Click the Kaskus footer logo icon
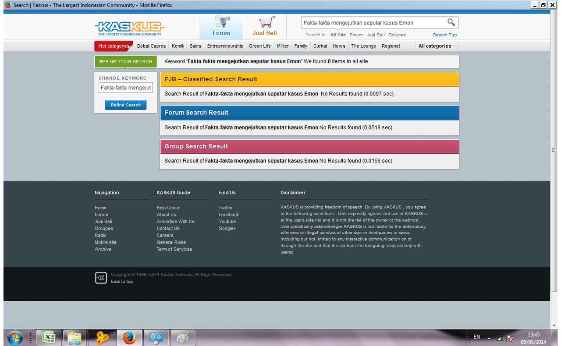This screenshot has width=561, height=346. click(x=101, y=278)
